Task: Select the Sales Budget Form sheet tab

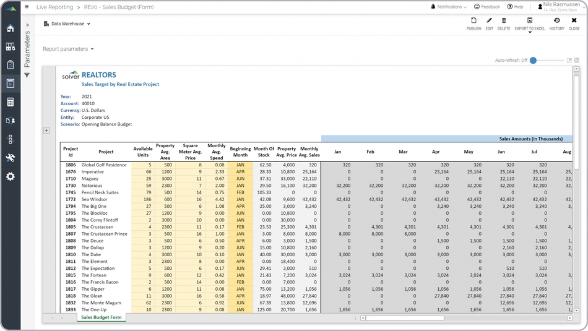Action: (x=102, y=317)
